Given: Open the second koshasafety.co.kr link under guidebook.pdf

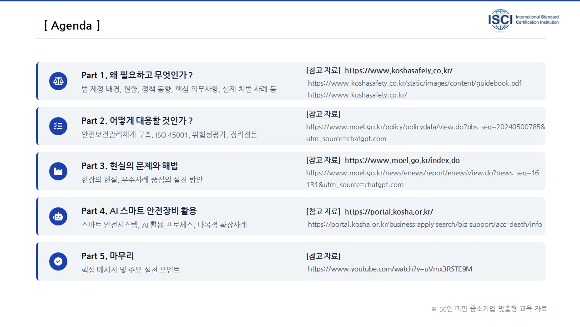Looking at the screenshot, I should click(357, 95).
